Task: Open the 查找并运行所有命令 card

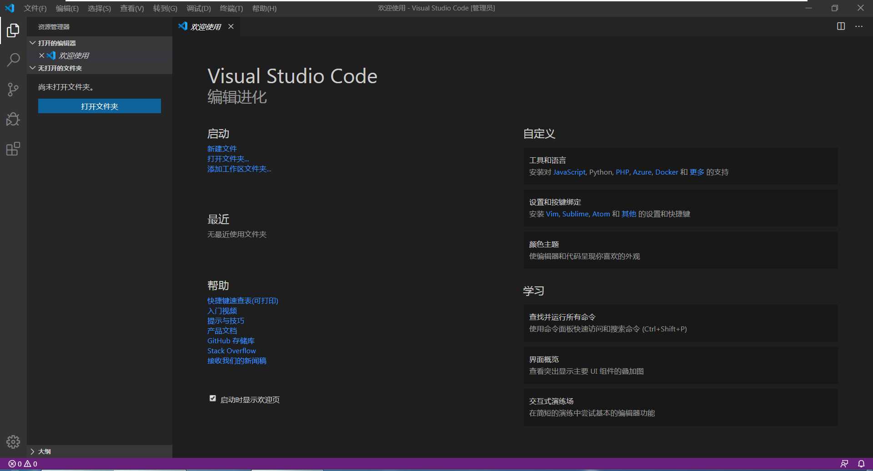Action: tap(681, 323)
